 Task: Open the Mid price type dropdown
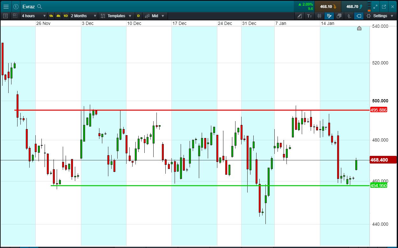coord(155,16)
